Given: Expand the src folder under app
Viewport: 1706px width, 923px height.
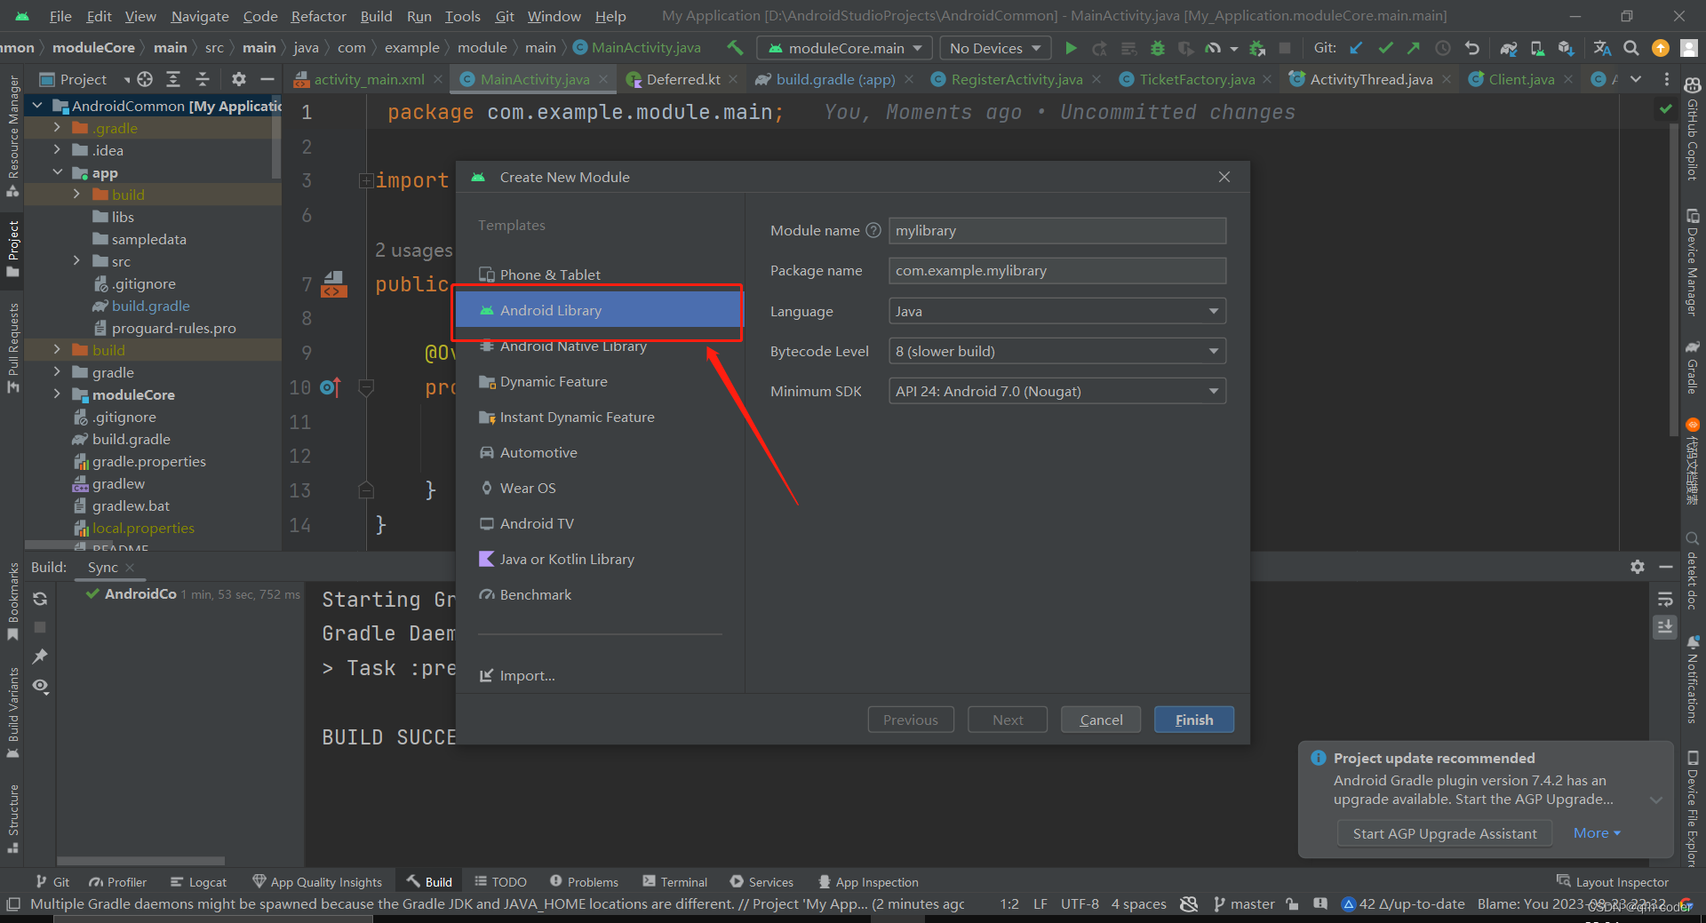Looking at the screenshot, I should pos(76,261).
